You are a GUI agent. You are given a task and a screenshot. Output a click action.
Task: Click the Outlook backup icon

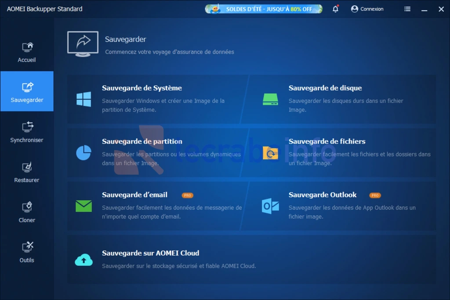coord(270,206)
